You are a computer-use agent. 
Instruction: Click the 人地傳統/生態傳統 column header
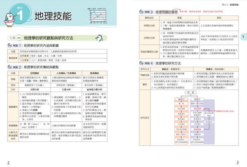(x=66, y=73)
